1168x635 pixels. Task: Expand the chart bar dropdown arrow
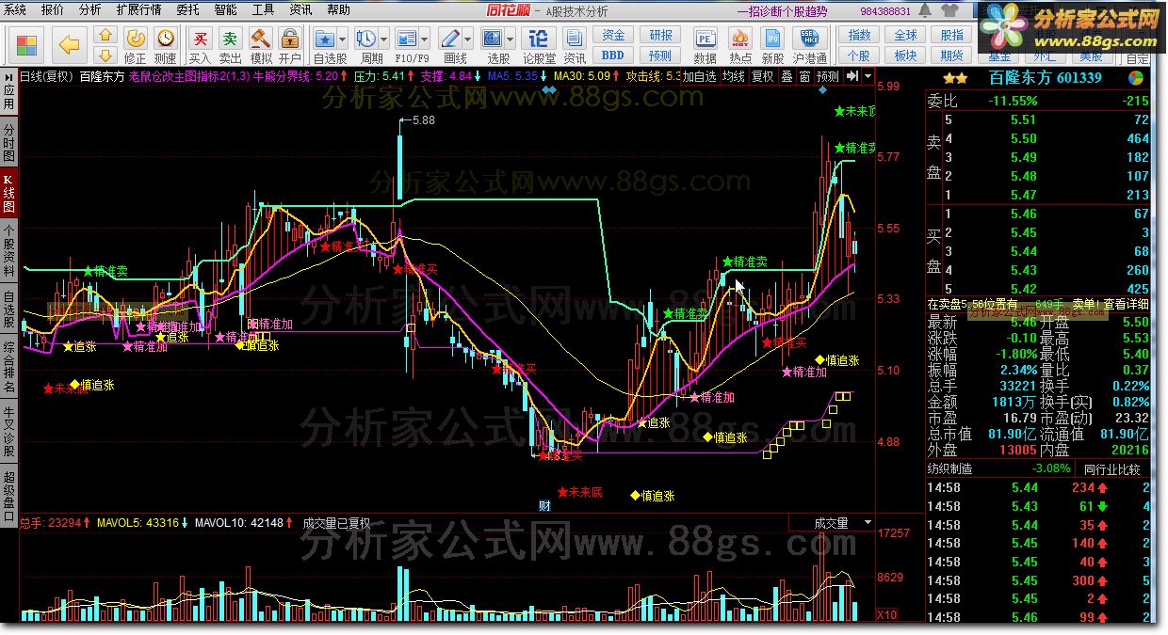pyautogui.click(x=867, y=77)
